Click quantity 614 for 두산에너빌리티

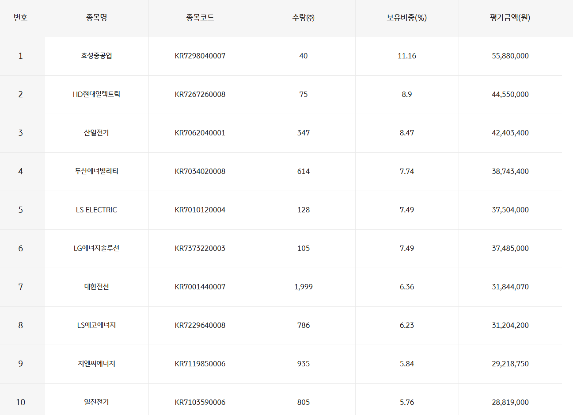tap(304, 171)
